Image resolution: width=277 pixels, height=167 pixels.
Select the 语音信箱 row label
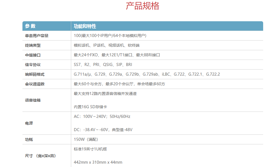pos(33,100)
